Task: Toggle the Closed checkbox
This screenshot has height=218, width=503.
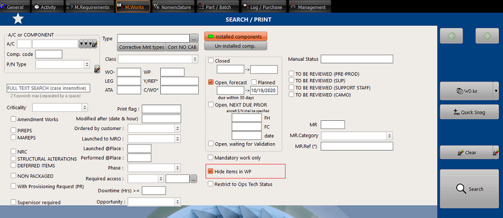Action: (x=211, y=61)
